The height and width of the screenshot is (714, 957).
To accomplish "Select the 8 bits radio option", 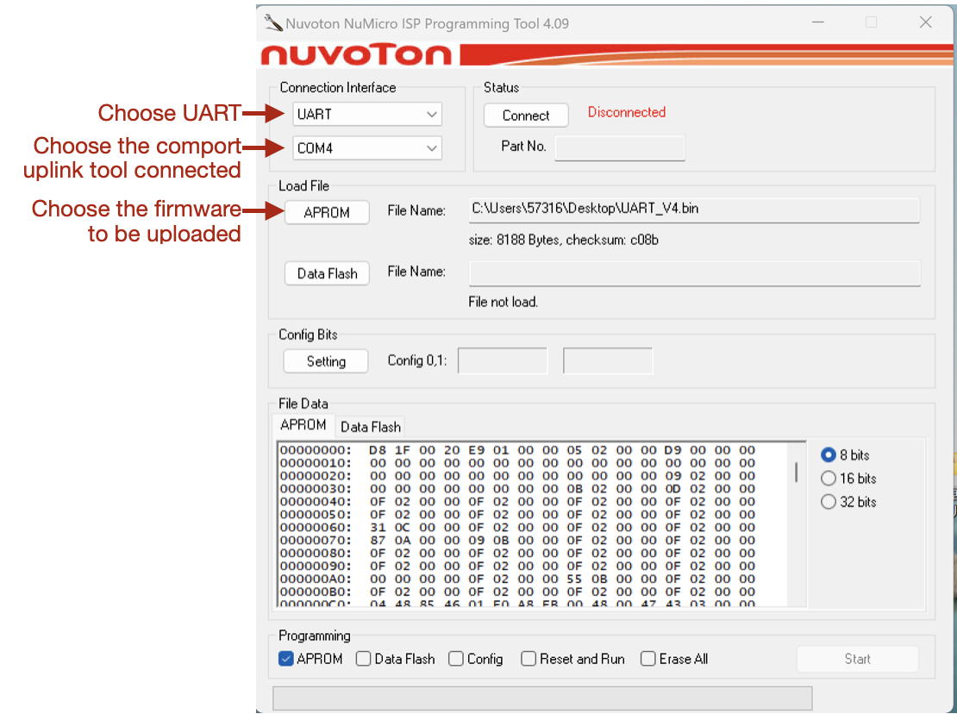I will [x=829, y=454].
